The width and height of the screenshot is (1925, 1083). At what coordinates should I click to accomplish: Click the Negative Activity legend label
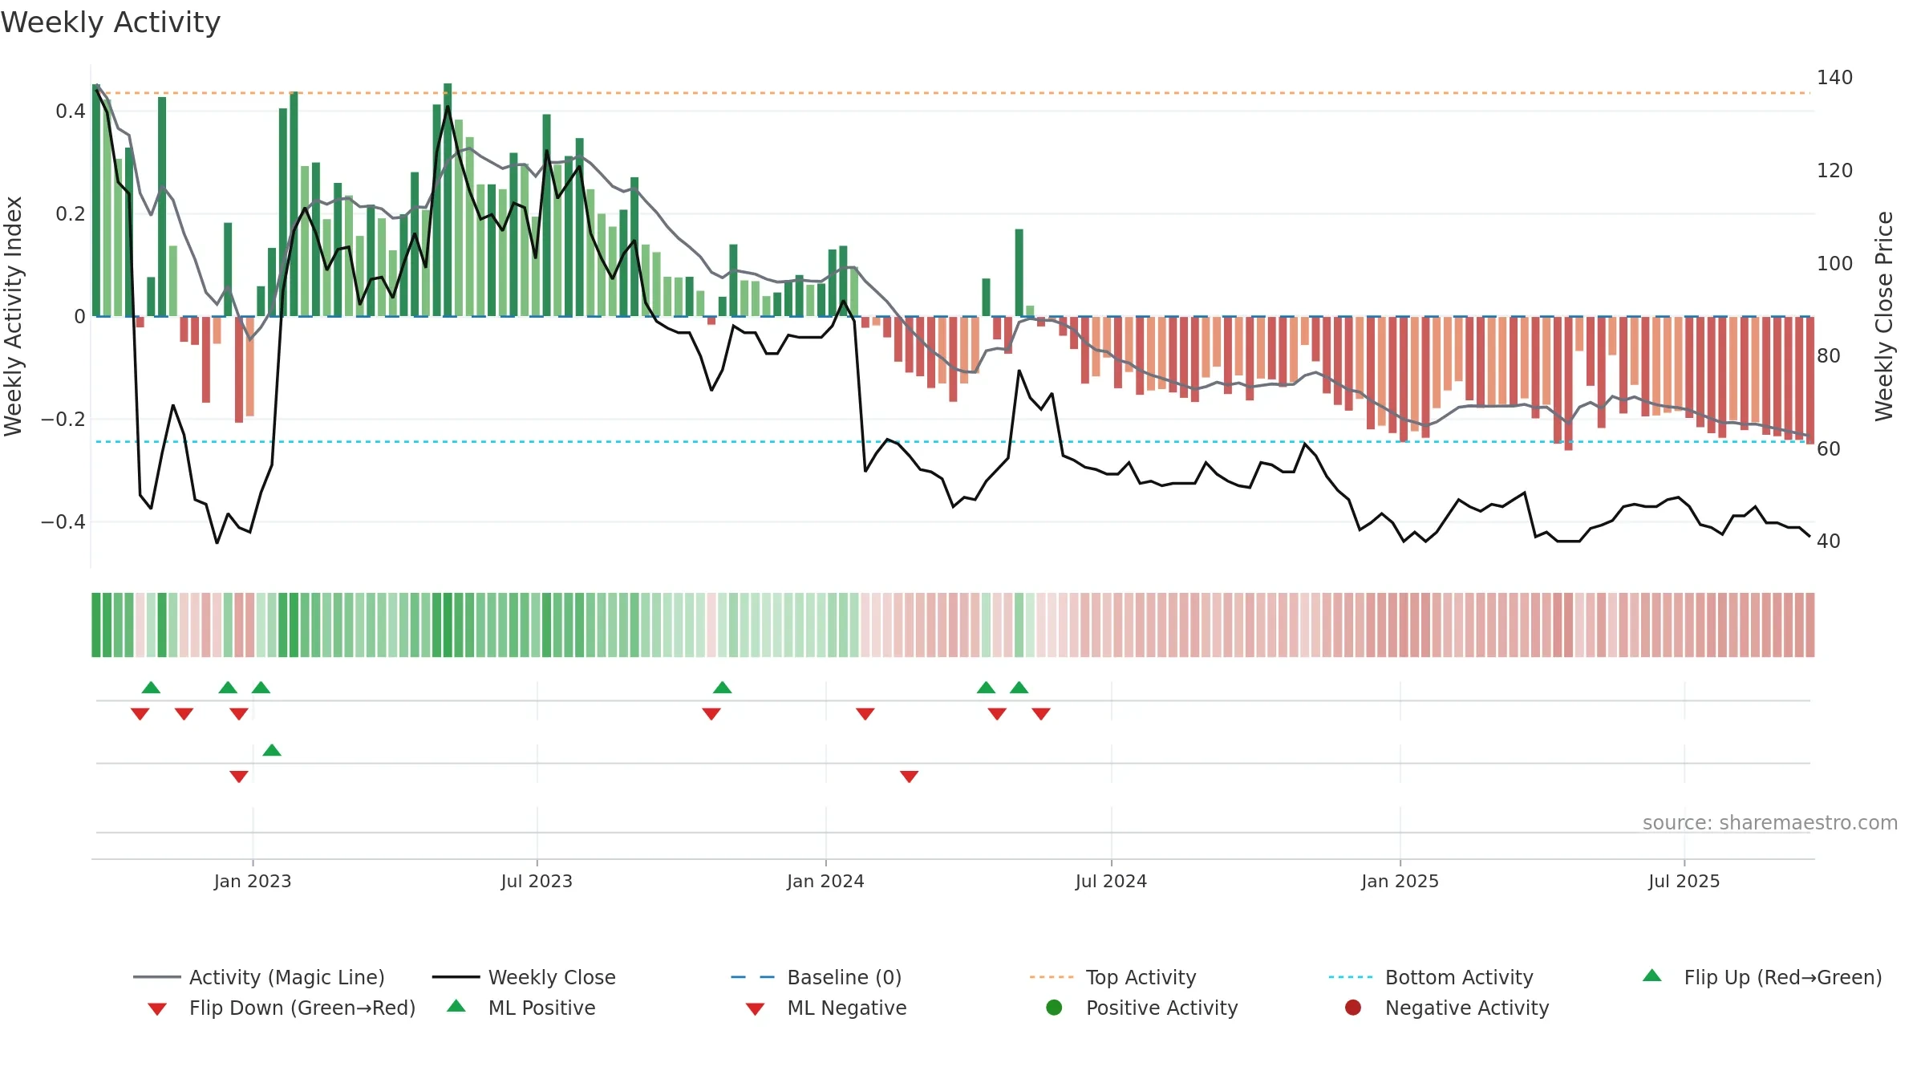tap(1467, 1008)
